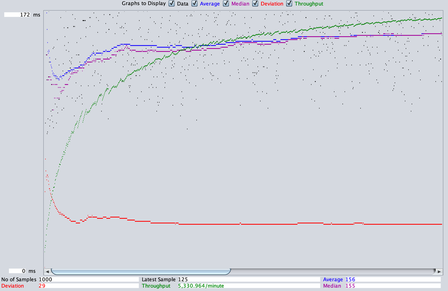Click the green 'Throughput' checkbox label
The height and width of the screenshot is (291, 448).
click(309, 4)
